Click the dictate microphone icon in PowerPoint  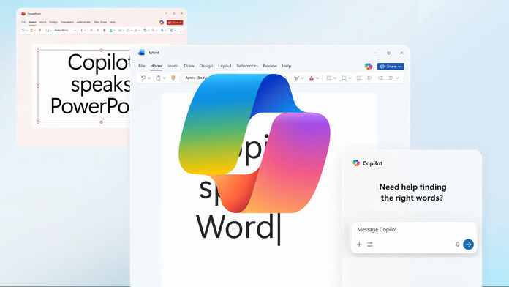tap(162, 30)
